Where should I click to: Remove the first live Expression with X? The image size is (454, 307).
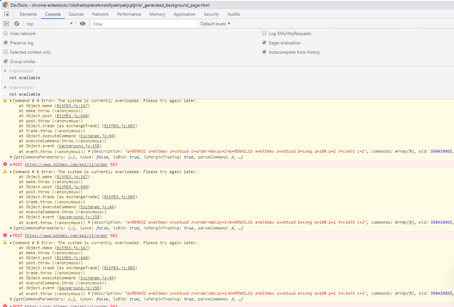[x=5, y=71]
